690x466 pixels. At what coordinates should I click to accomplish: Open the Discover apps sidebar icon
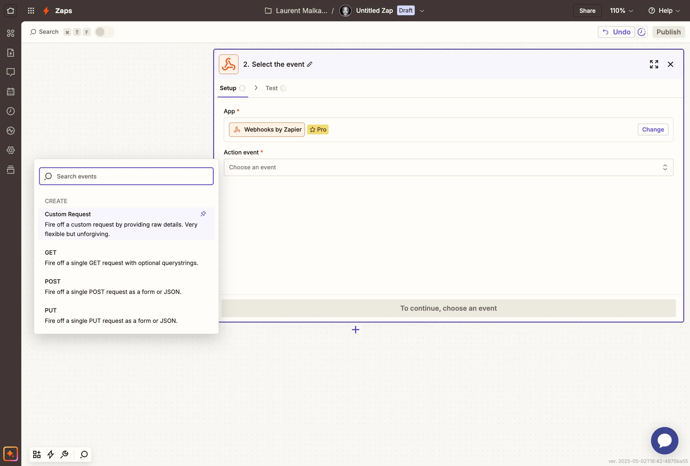pos(11,33)
